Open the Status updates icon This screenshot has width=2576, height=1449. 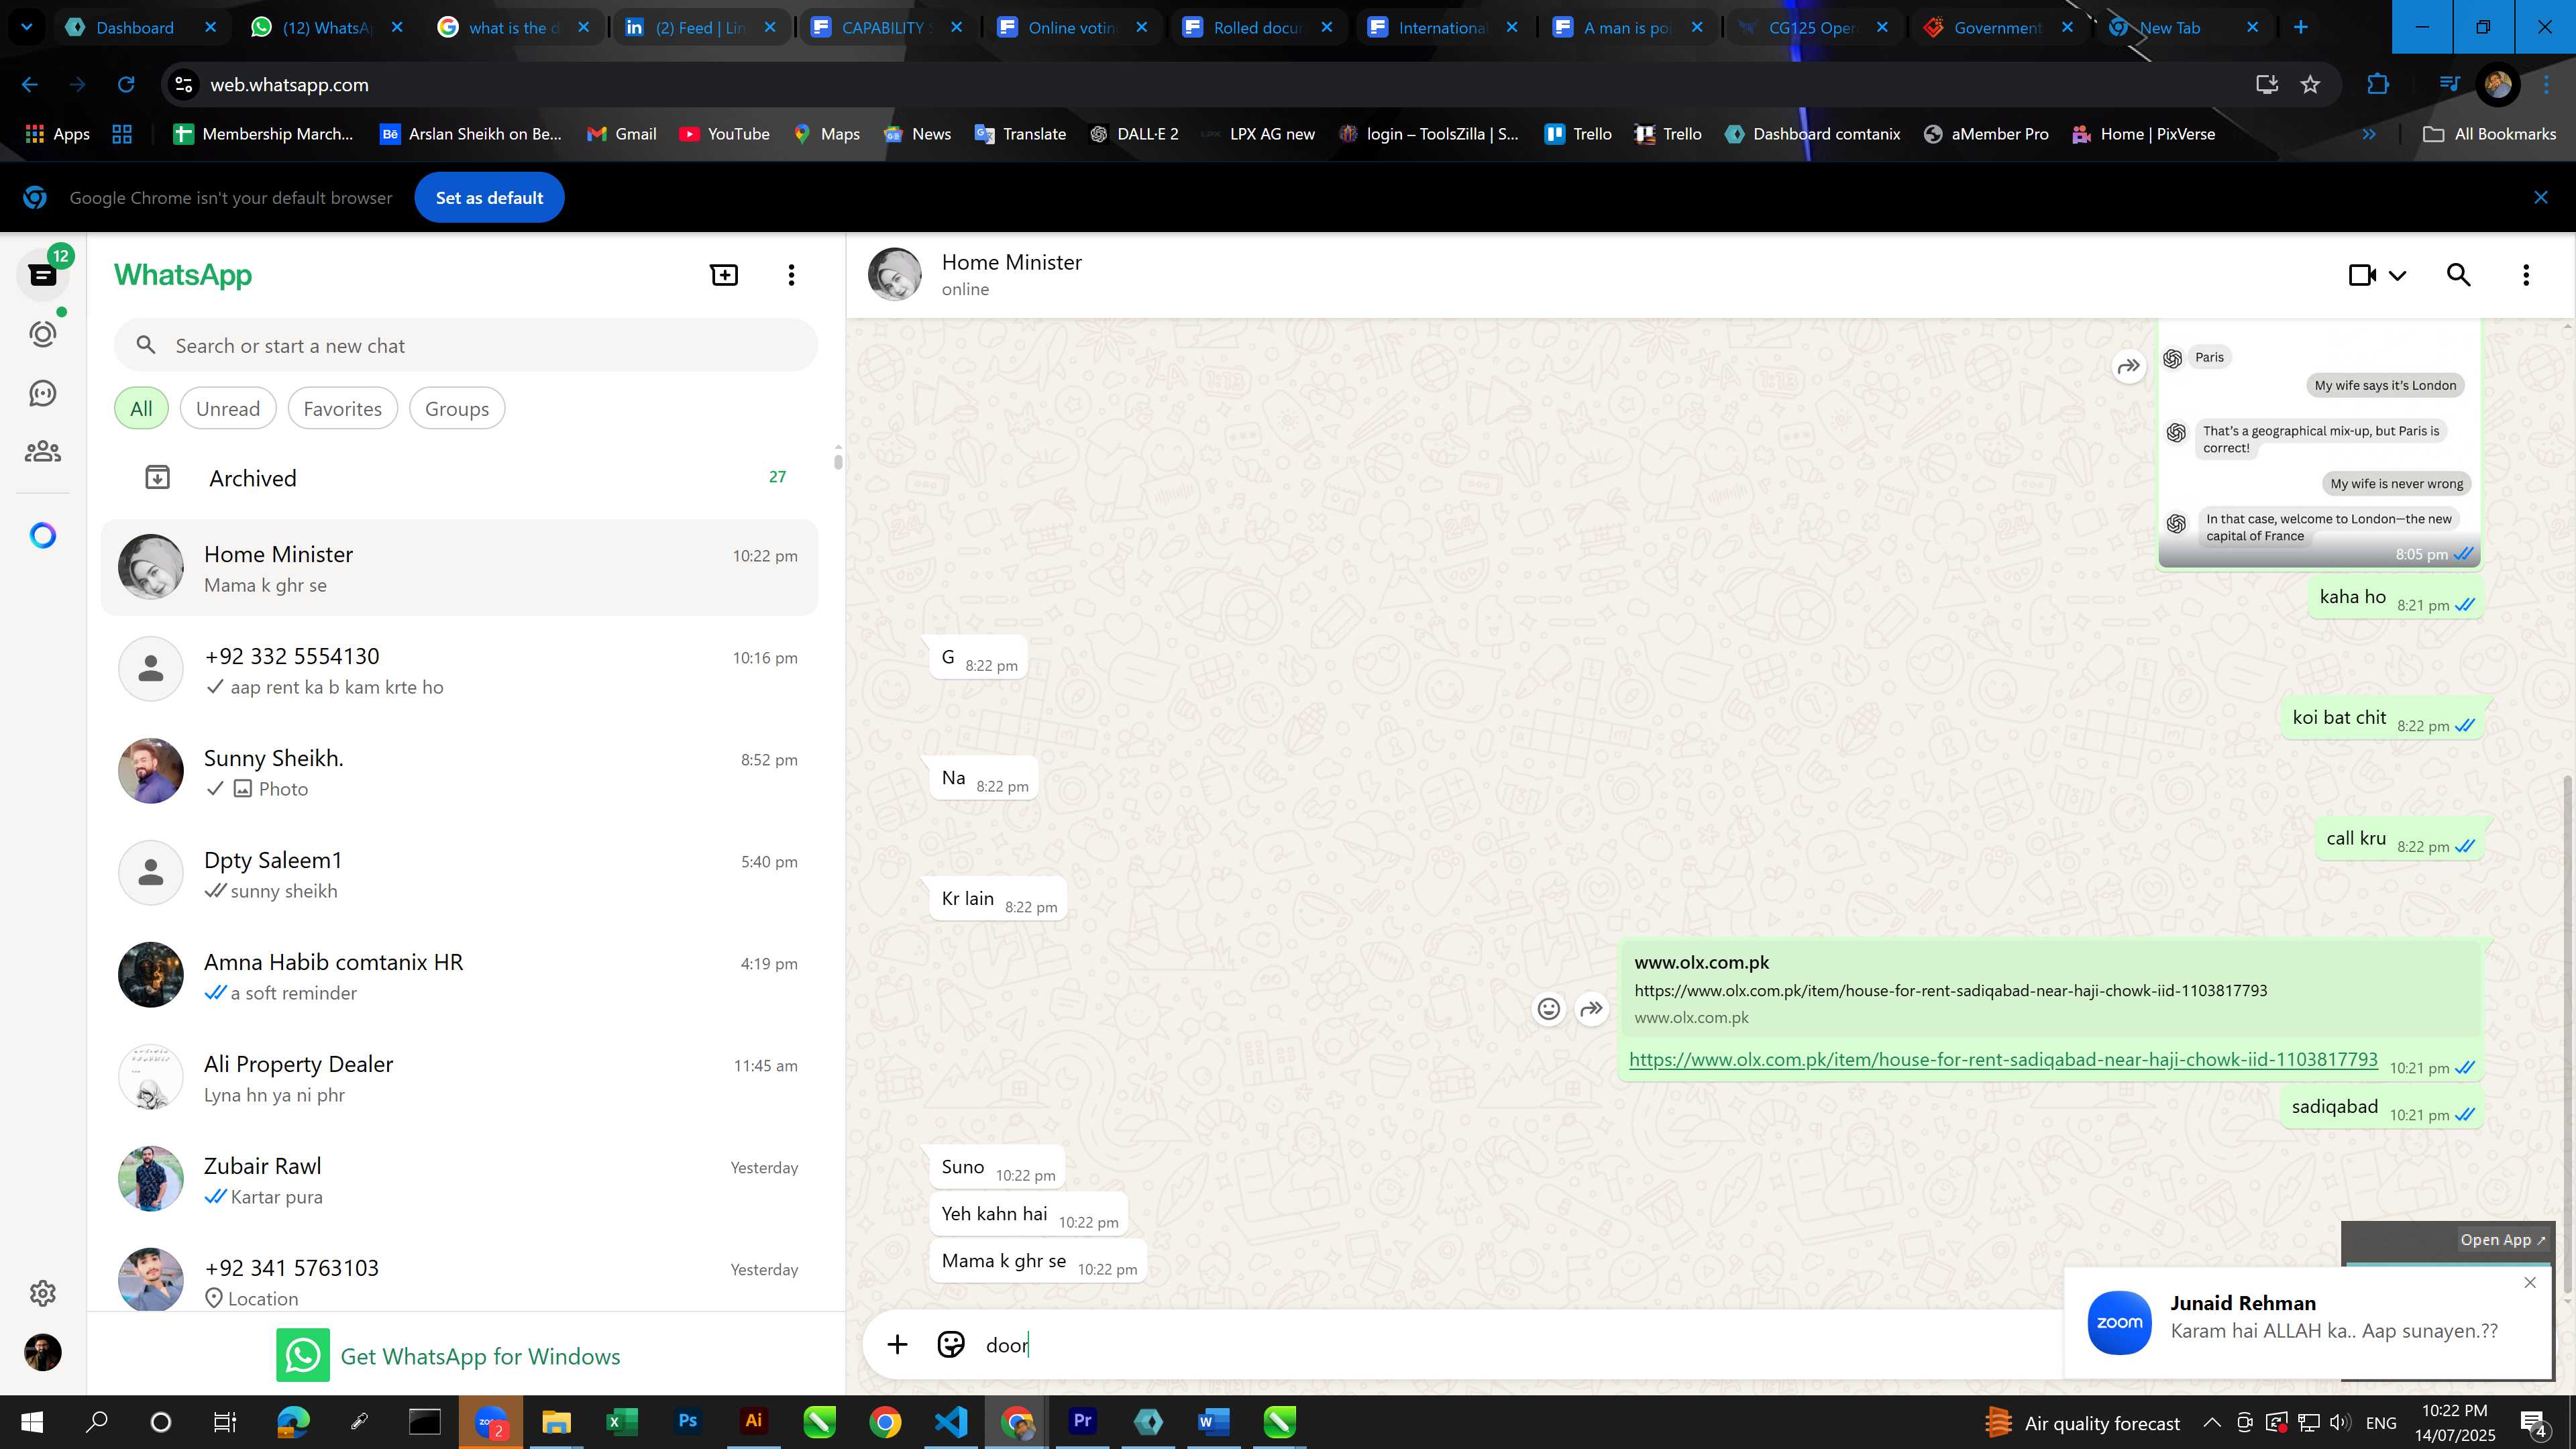click(x=43, y=334)
